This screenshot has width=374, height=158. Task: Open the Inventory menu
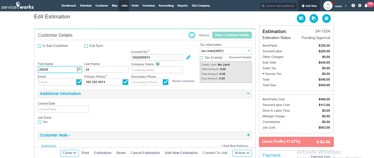coord(148,6)
